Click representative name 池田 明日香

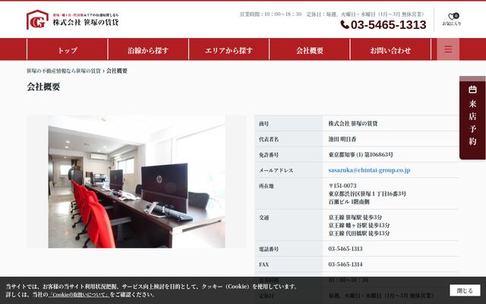pyautogui.click(x=342, y=139)
